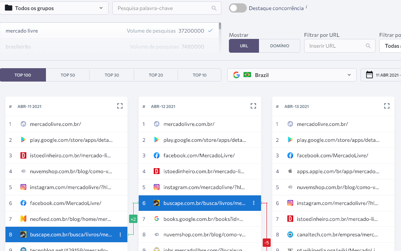Click the Brazil flag icon
401x251 pixels.
(x=247, y=74)
